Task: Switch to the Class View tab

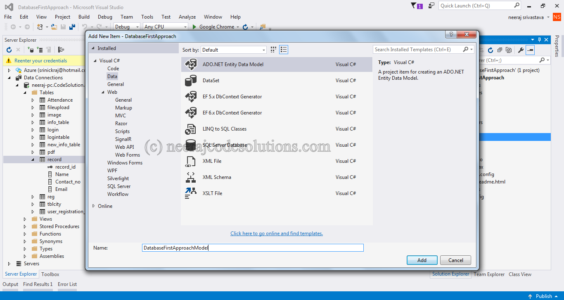Action: tap(520, 274)
